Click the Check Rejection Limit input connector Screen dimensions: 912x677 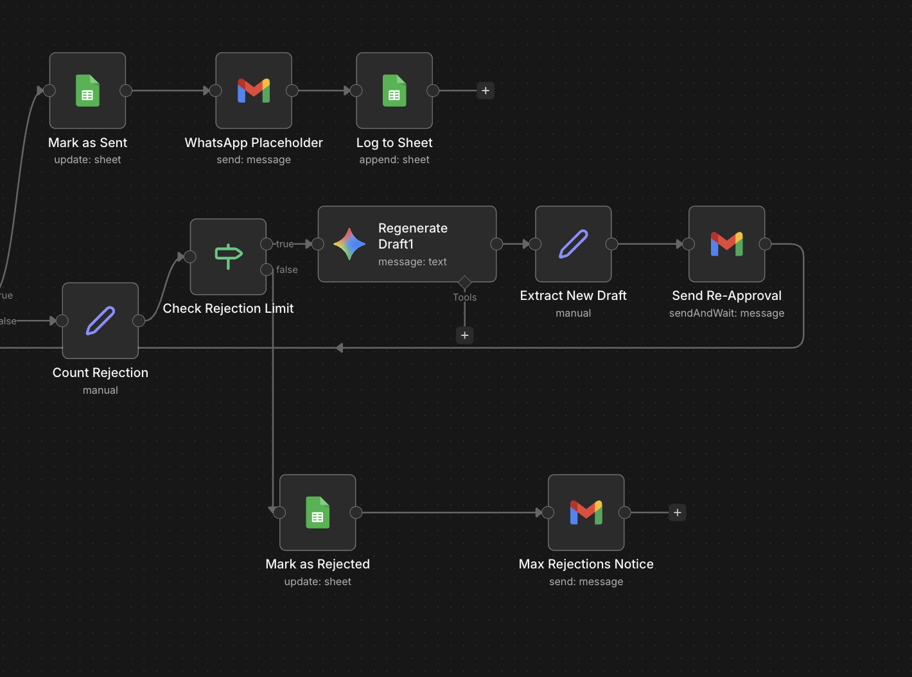coord(190,257)
